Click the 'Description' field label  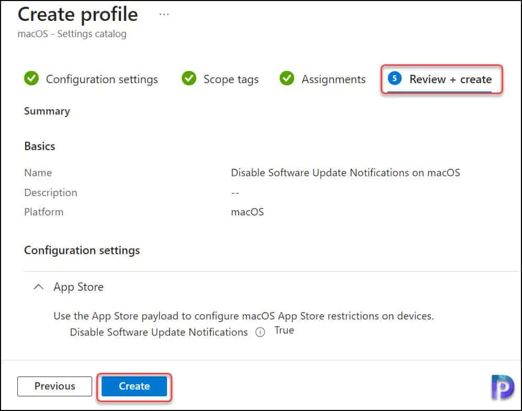click(51, 192)
